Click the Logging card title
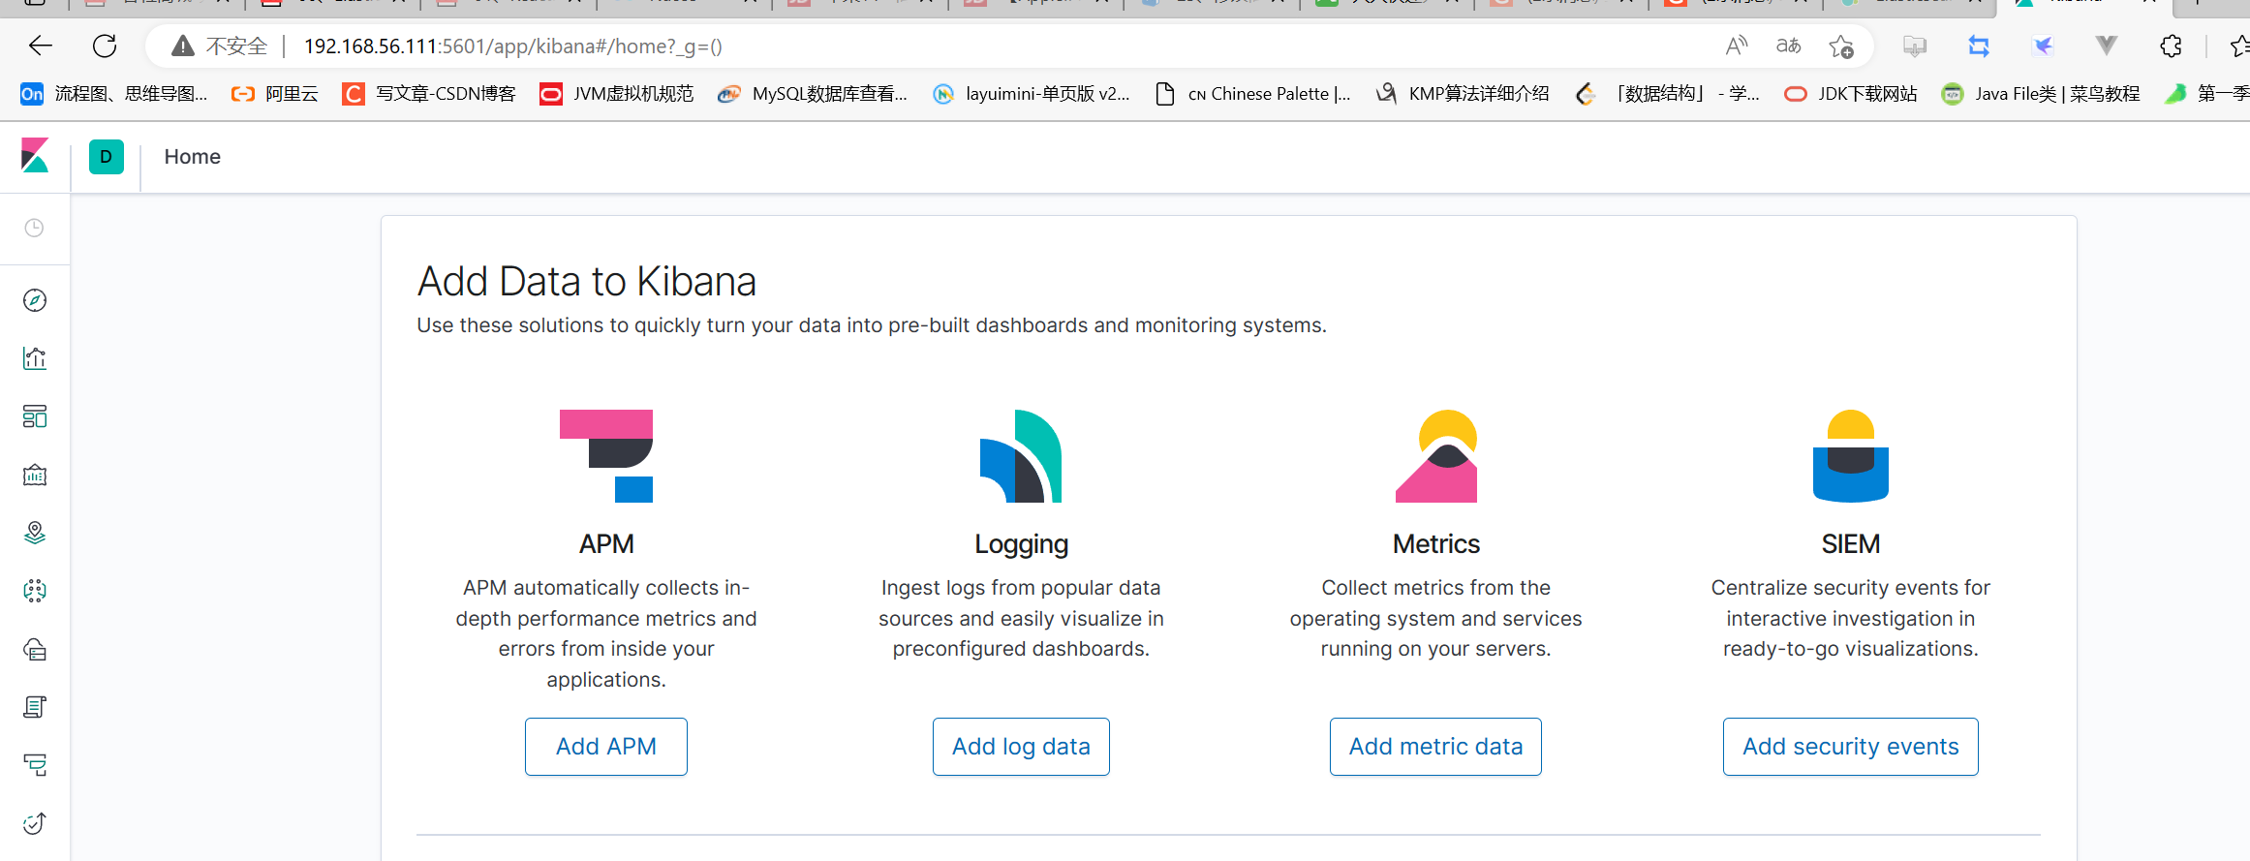This screenshot has width=2250, height=861. pos(1021,544)
